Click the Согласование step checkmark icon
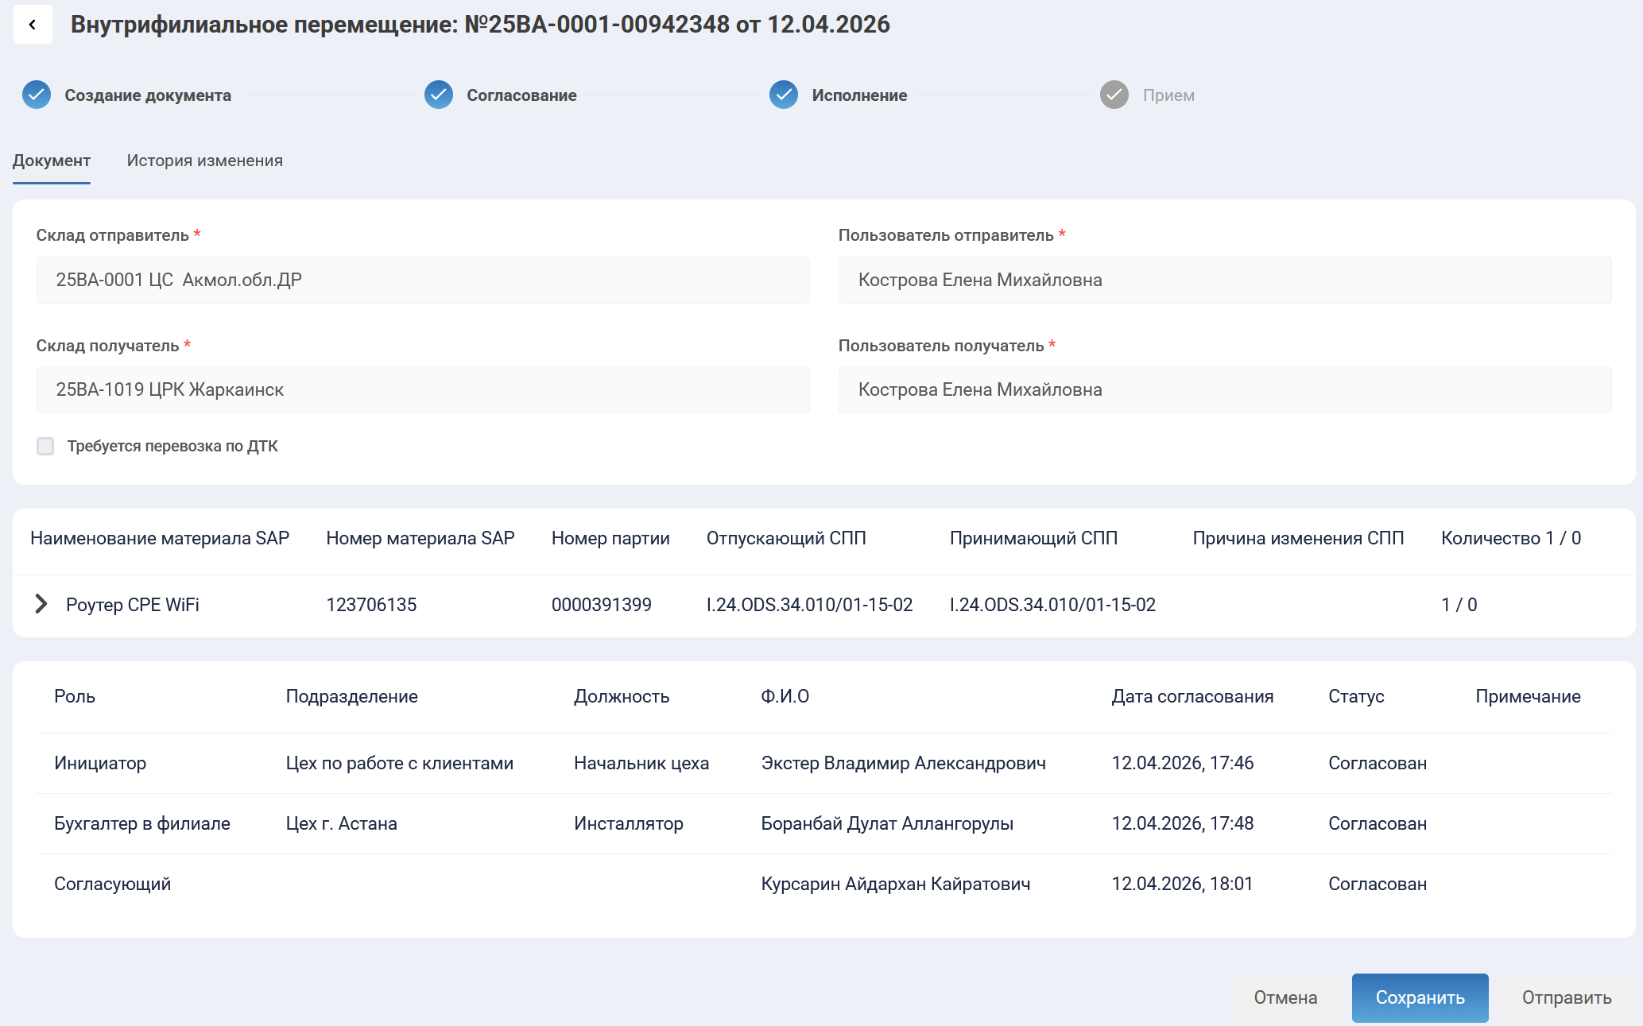Image resolution: width=1643 pixels, height=1026 pixels. click(438, 95)
